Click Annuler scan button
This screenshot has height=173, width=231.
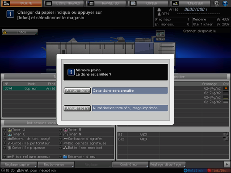77,108
